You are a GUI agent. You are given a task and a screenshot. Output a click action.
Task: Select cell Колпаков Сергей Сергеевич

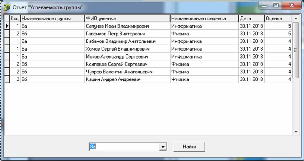coord(127,64)
